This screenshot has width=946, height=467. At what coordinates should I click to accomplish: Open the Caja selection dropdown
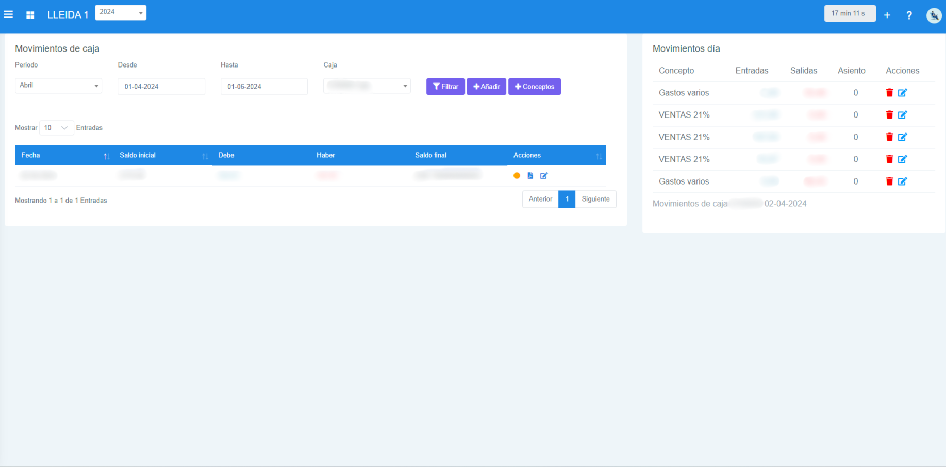coord(367,86)
